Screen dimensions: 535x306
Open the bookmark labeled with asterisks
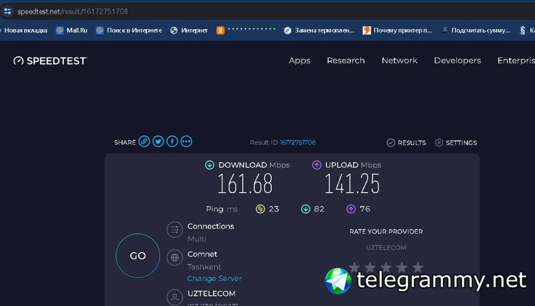click(x=246, y=30)
